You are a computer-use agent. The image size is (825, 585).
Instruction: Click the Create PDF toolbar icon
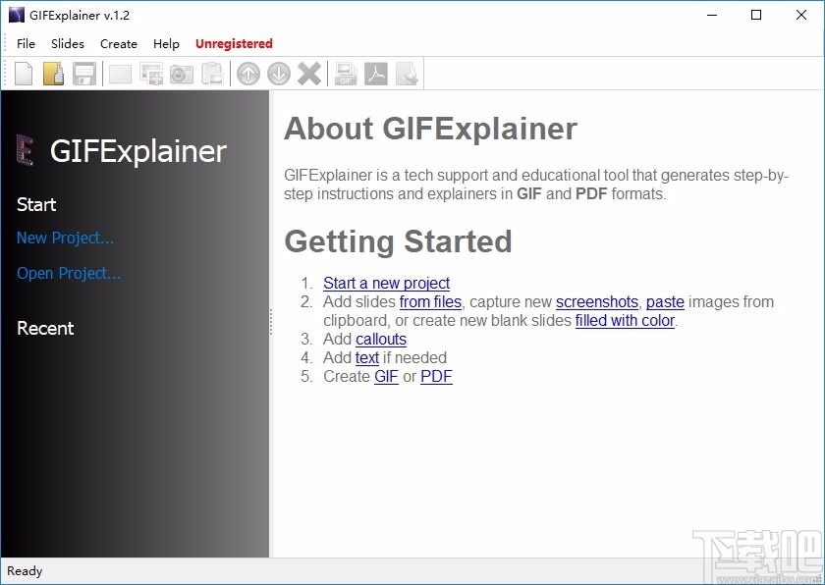pos(376,73)
